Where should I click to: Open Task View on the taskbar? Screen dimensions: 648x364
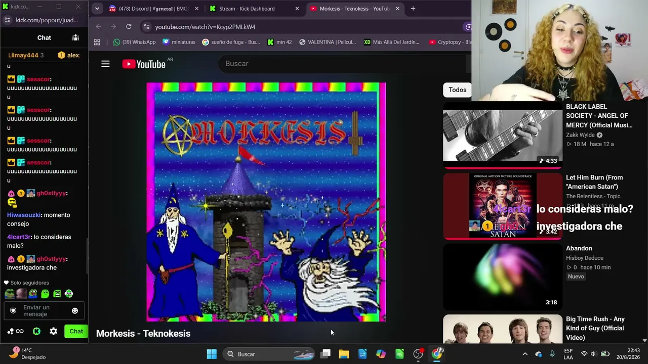click(x=326, y=354)
